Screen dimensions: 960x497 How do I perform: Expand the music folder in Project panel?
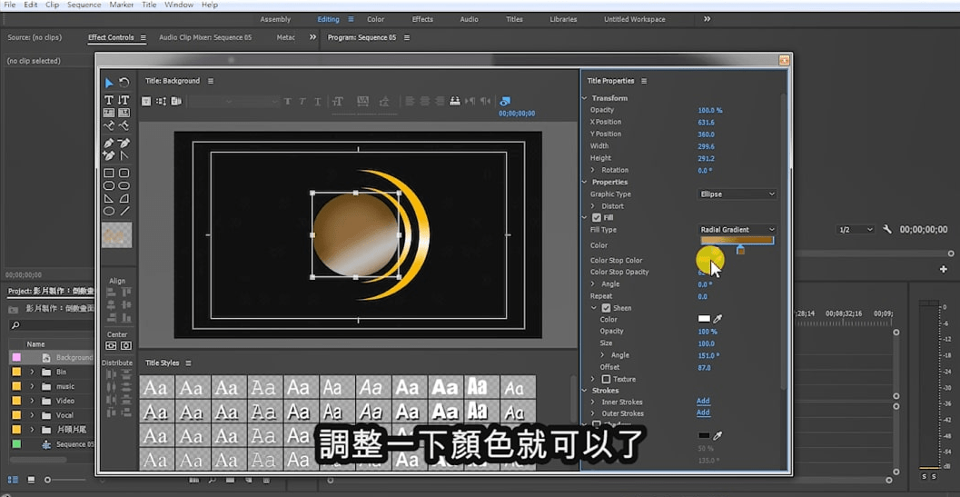pyautogui.click(x=32, y=387)
